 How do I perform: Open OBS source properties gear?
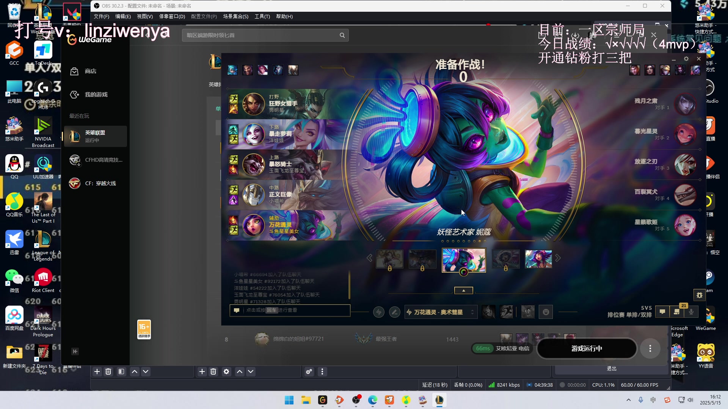pos(226,372)
